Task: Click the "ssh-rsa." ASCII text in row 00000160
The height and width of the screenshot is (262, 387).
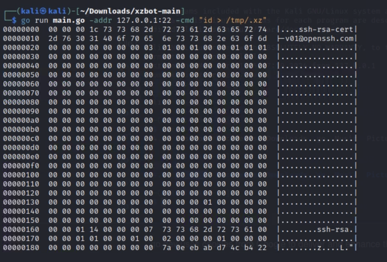Action: [x=335, y=230]
